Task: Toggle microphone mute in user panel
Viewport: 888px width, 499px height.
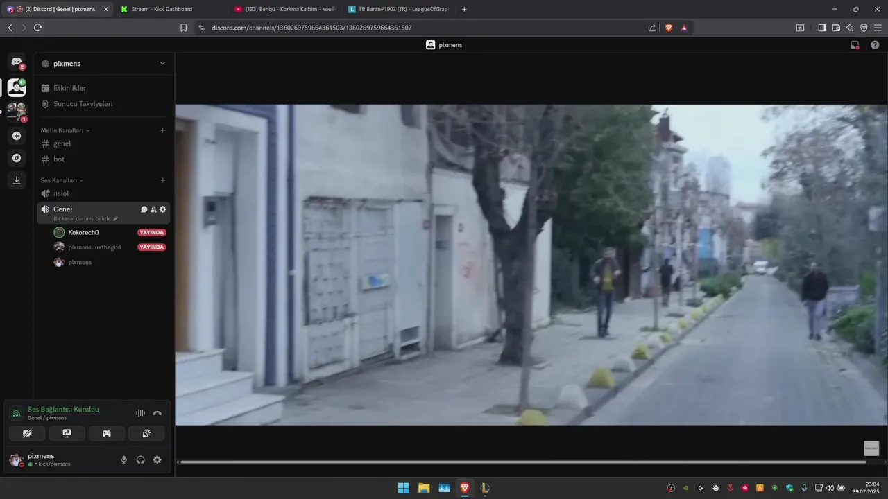Action: [124, 459]
